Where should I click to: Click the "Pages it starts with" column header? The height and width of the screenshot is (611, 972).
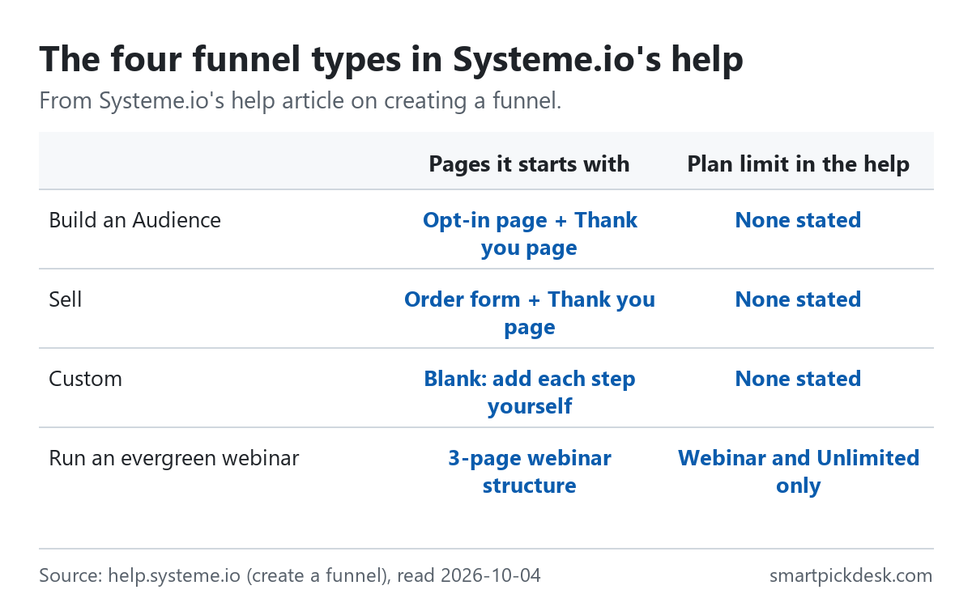[529, 163]
